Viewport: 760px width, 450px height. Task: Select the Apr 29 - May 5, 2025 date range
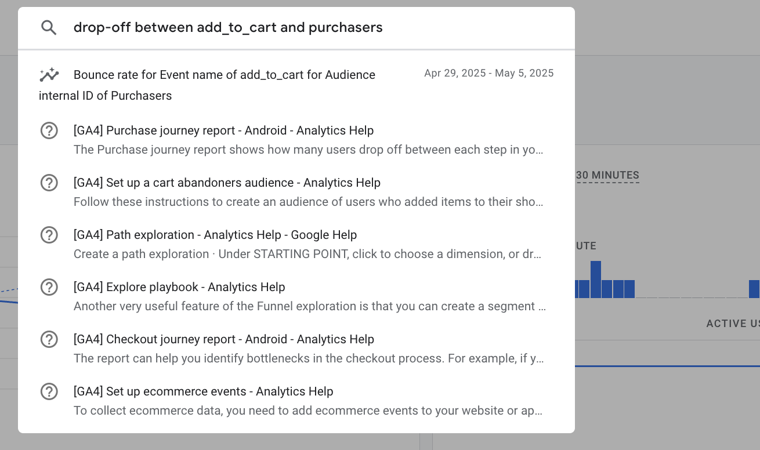click(489, 73)
